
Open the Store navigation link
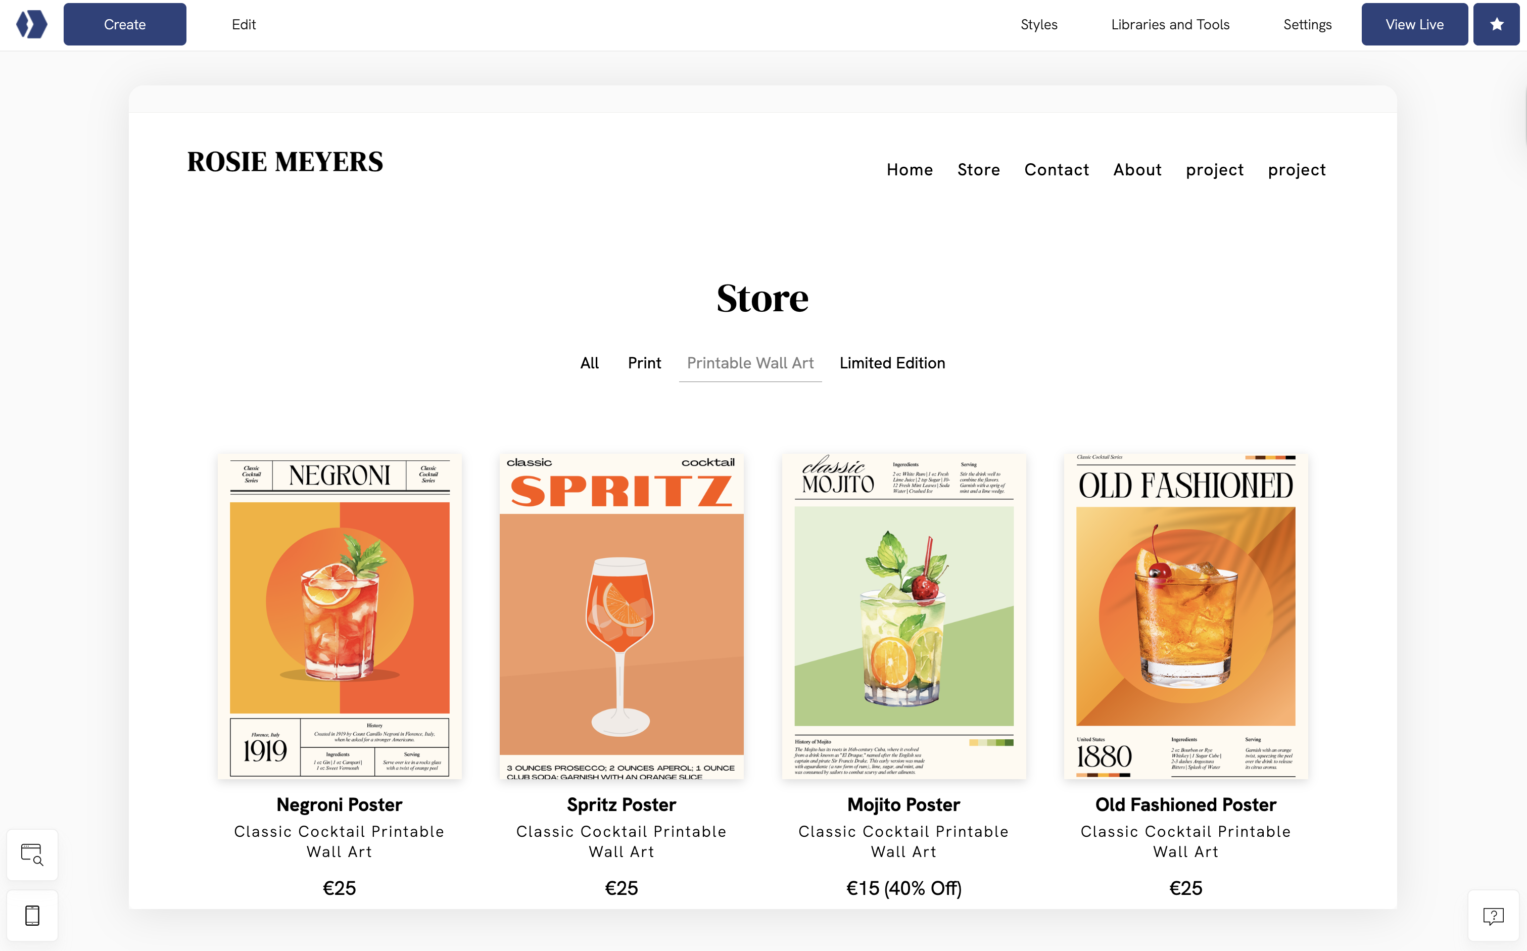(979, 170)
